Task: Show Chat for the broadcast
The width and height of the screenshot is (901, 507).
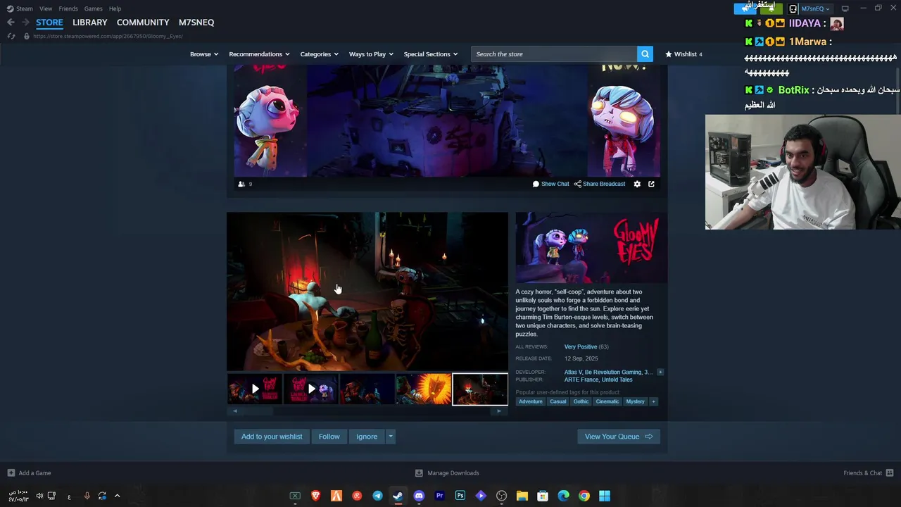Action: point(550,184)
